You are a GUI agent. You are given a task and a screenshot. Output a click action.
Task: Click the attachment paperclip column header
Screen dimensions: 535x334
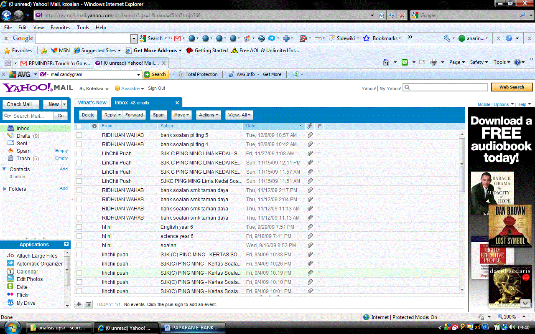(x=310, y=126)
